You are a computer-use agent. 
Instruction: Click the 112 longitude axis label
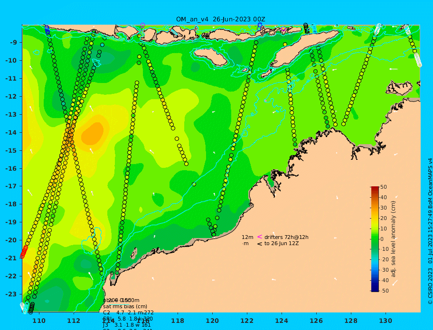point(74,321)
